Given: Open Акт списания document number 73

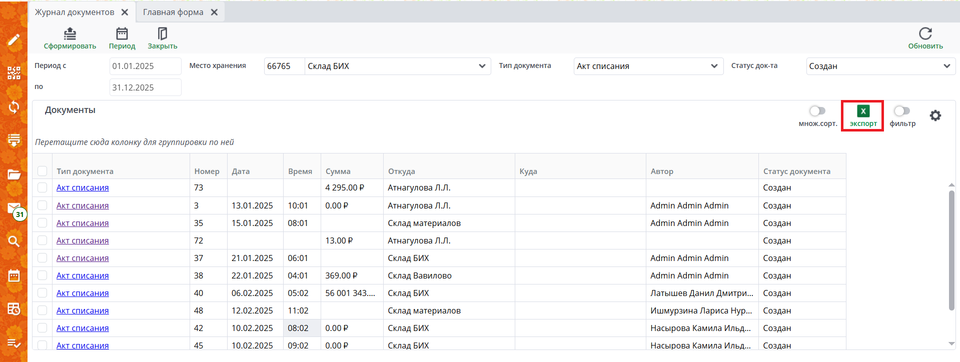Looking at the screenshot, I should [83, 188].
